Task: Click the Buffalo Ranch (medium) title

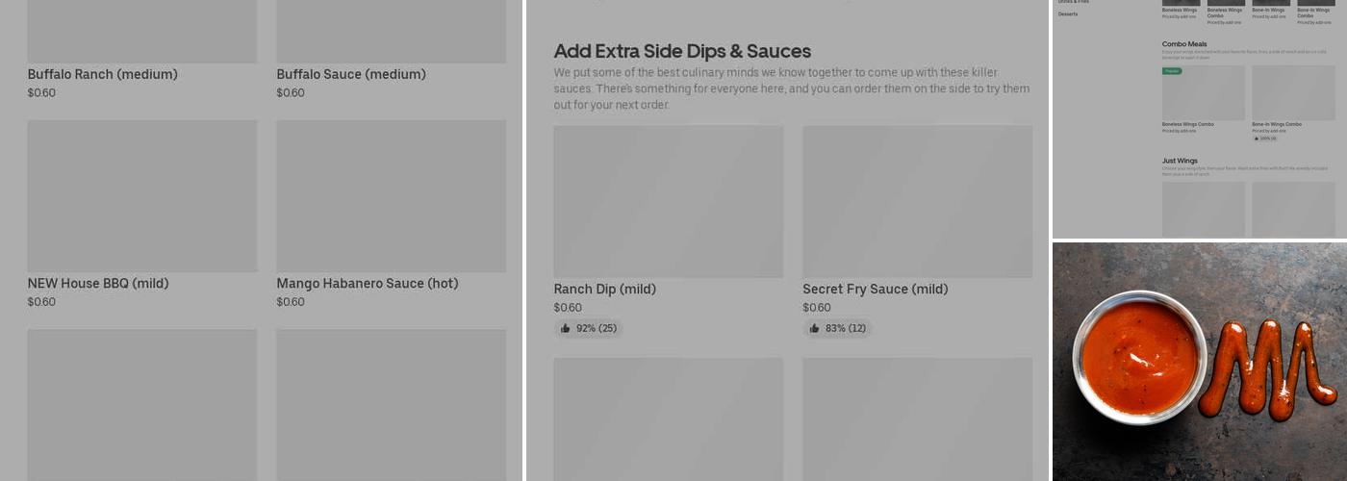Action: coord(103,74)
